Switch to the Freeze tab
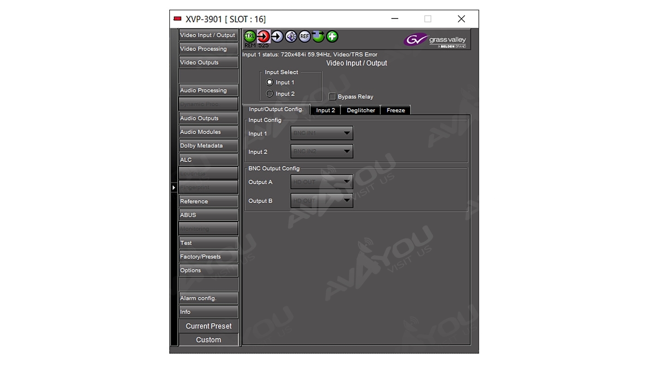 pyautogui.click(x=395, y=110)
